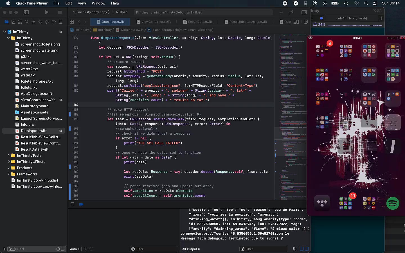This screenshot has height=253, width=405.
Task: Open the Source Control navigator icon
Action: [13, 22]
